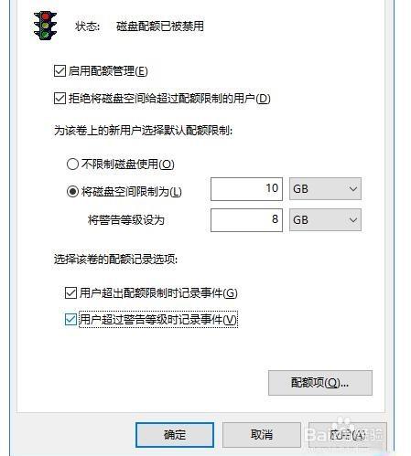The width and height of the screenshot is (411, 456).
Task: Open the GB unit dropdown for disk limit
Action: tap(325, 189)
